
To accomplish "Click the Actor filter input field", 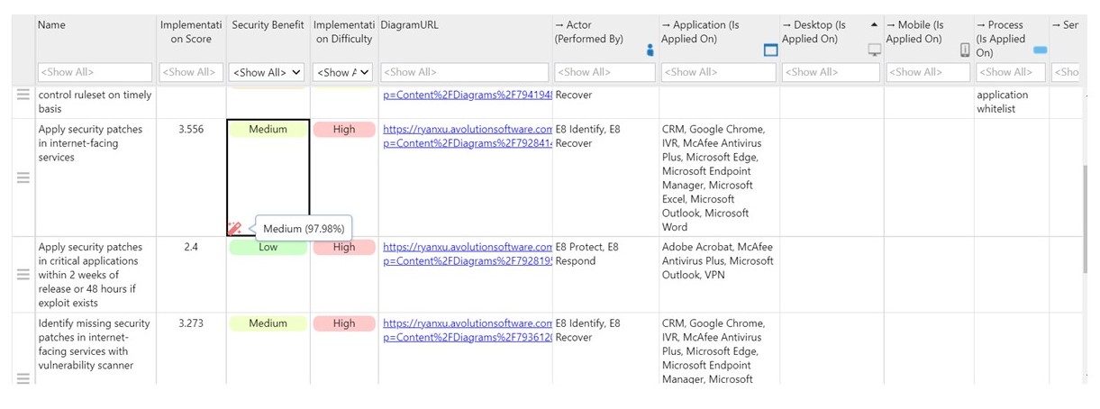I will (605, 72).
